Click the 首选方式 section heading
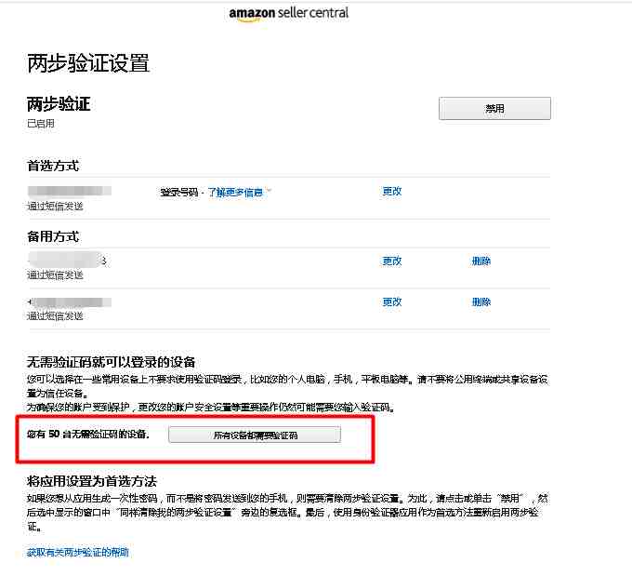 click(53, 166)
